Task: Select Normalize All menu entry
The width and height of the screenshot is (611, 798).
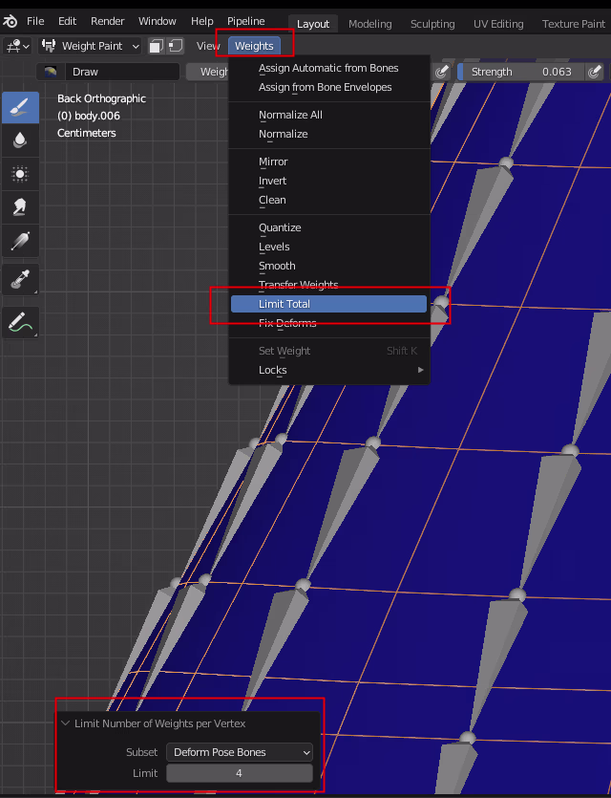Action: coord(328,115)
